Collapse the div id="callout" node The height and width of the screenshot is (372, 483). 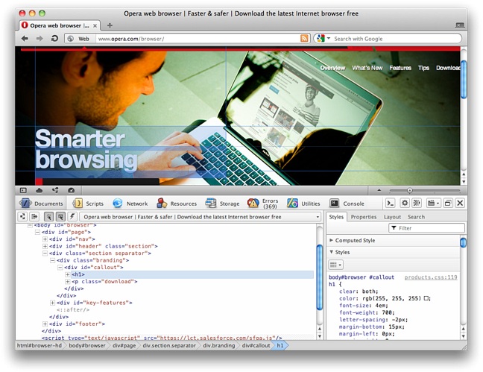(60, 268)
